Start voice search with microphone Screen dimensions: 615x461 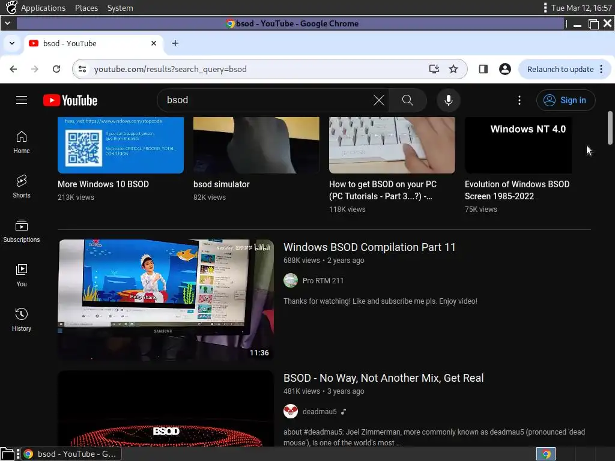(x=448, y=100)
